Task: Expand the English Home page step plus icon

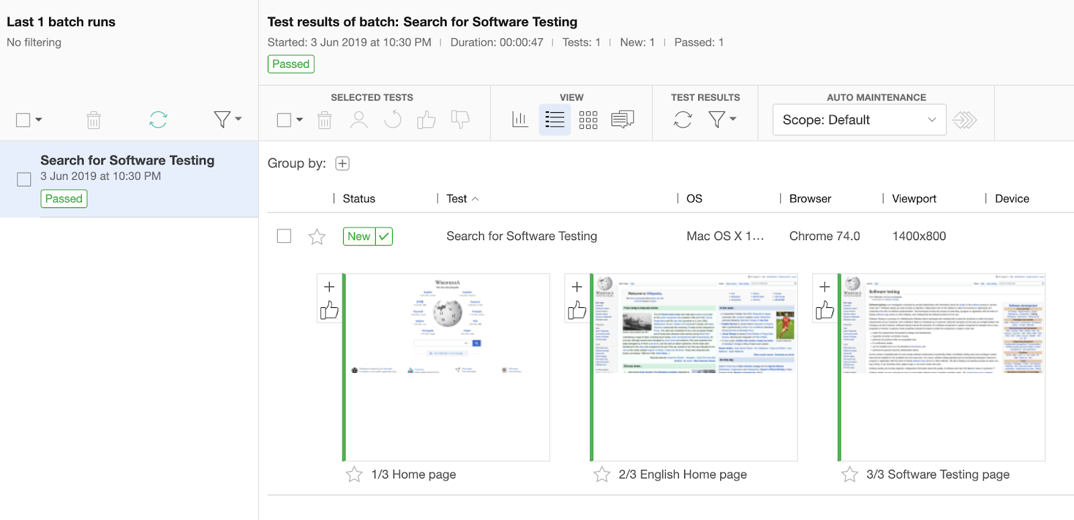Action: click(577, 287)
